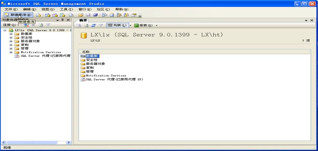Click the Summary page toolbar icon

tap(112, 15)
